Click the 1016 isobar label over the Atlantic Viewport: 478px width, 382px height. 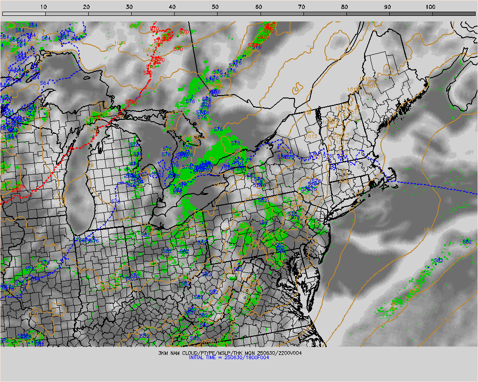[429, 229]
